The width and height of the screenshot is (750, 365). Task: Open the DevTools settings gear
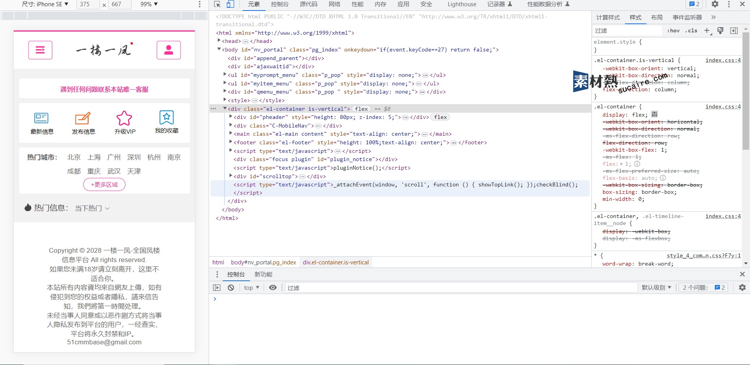click(x=715, y=4)
